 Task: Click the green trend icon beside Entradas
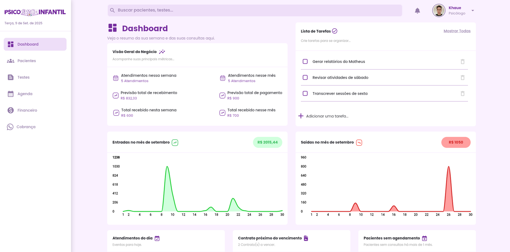coord(175,143)
